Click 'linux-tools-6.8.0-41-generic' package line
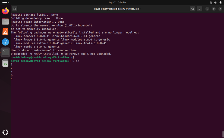Image resolution: width=224 pixels, height=138 pixels. point(37,47)
